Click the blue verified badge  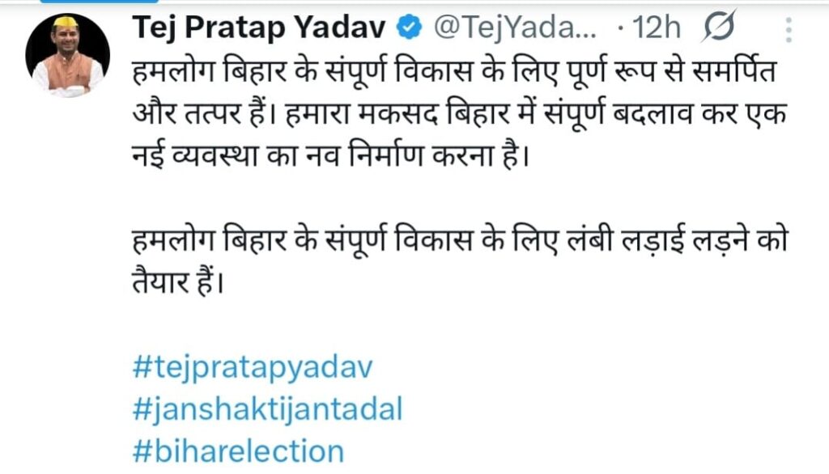(410, 30)
